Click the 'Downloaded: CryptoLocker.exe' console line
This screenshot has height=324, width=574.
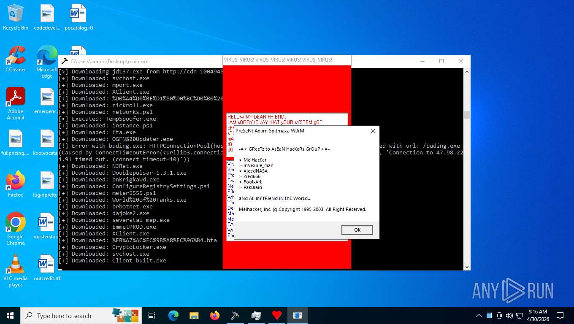click(x=113, y=247)
